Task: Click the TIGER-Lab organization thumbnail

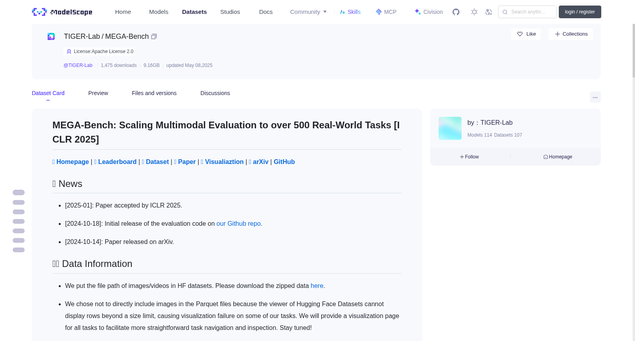Action: click(x=450, y=128)
